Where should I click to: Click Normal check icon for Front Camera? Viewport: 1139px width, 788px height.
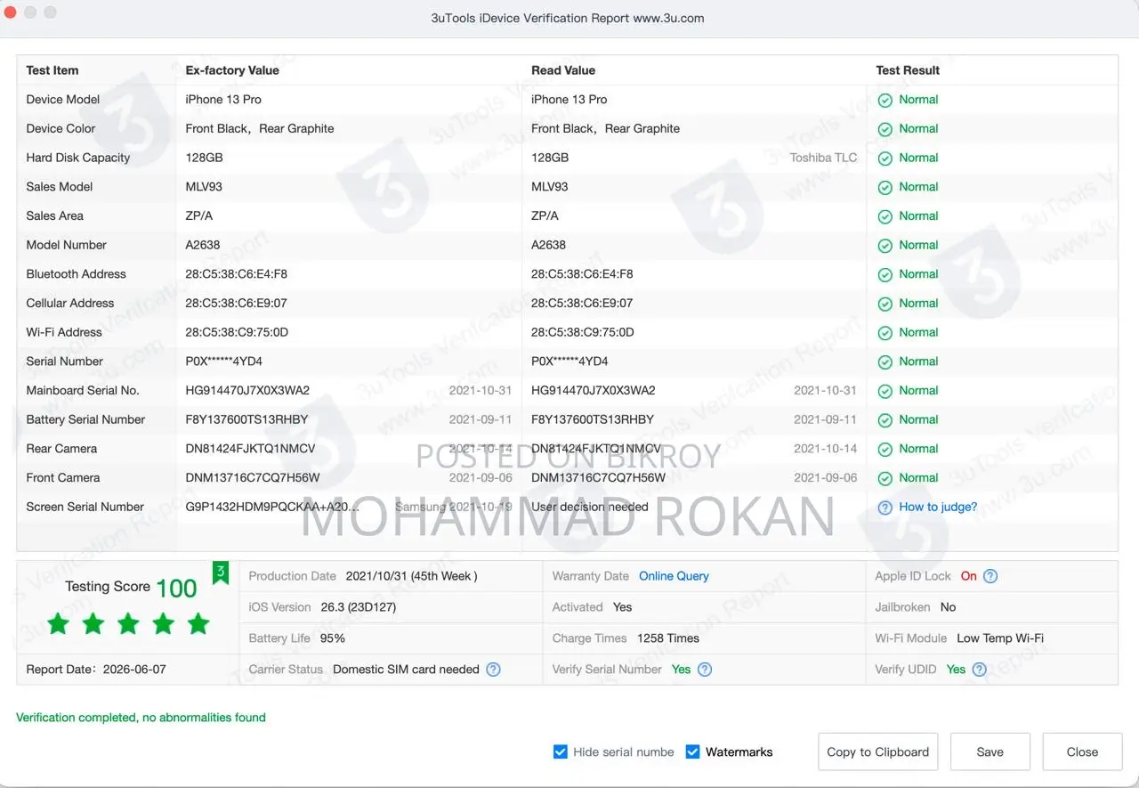pos(885,478)
